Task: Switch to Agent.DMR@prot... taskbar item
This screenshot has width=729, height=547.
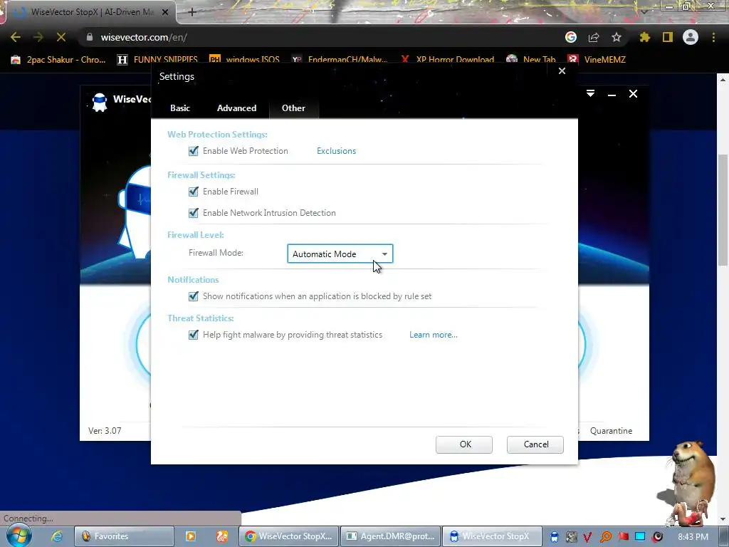Action: [391, 536]
